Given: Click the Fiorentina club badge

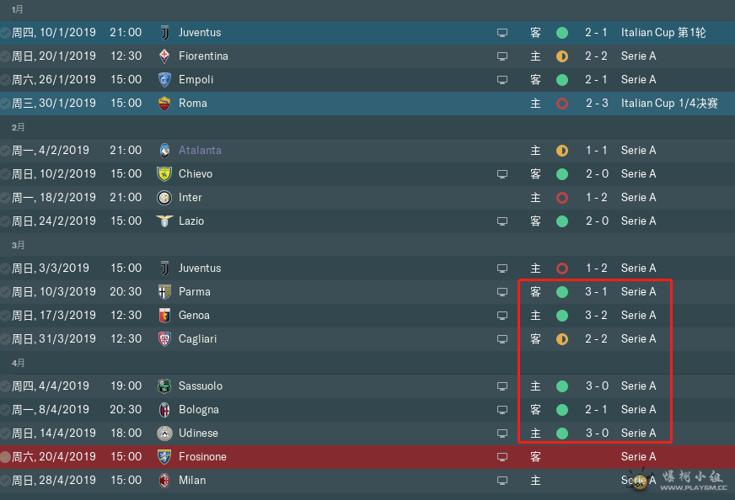Looking at the screenshot, I should [164, 56].
